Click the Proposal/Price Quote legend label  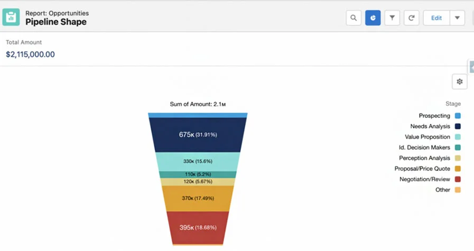tap(422, 169)
